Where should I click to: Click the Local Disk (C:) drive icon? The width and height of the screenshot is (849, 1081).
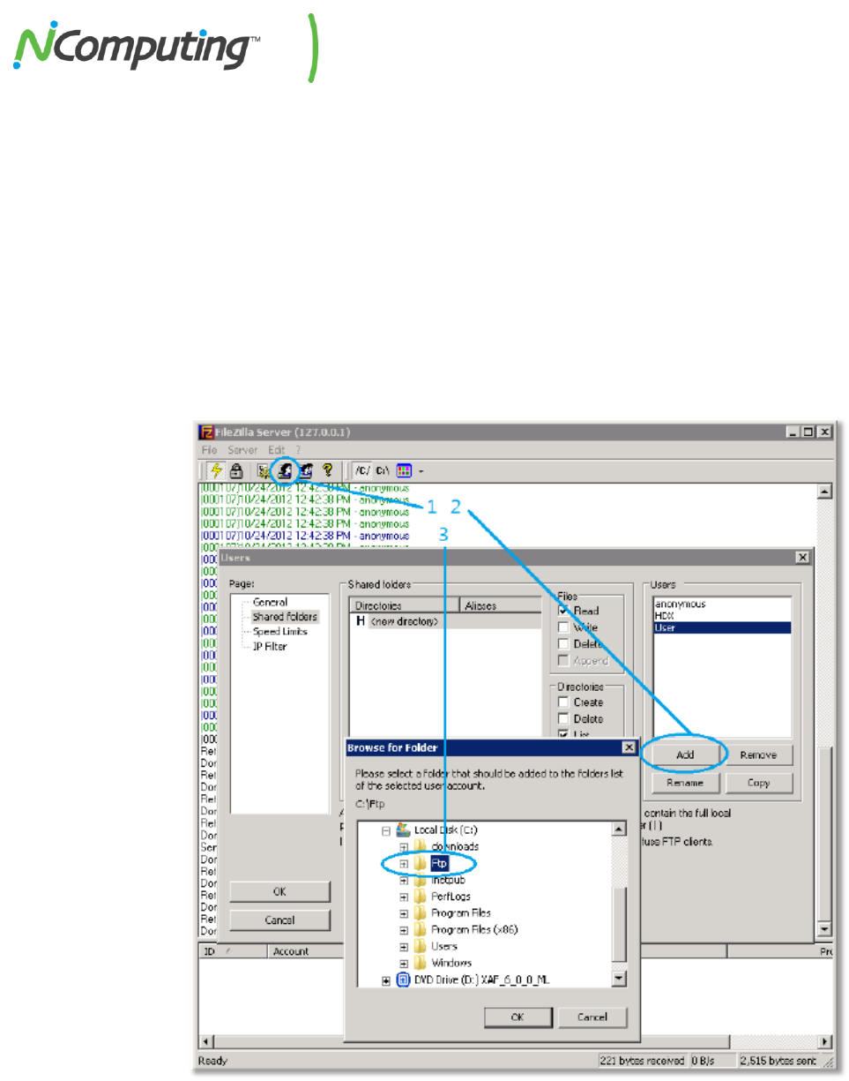[404, 830]
